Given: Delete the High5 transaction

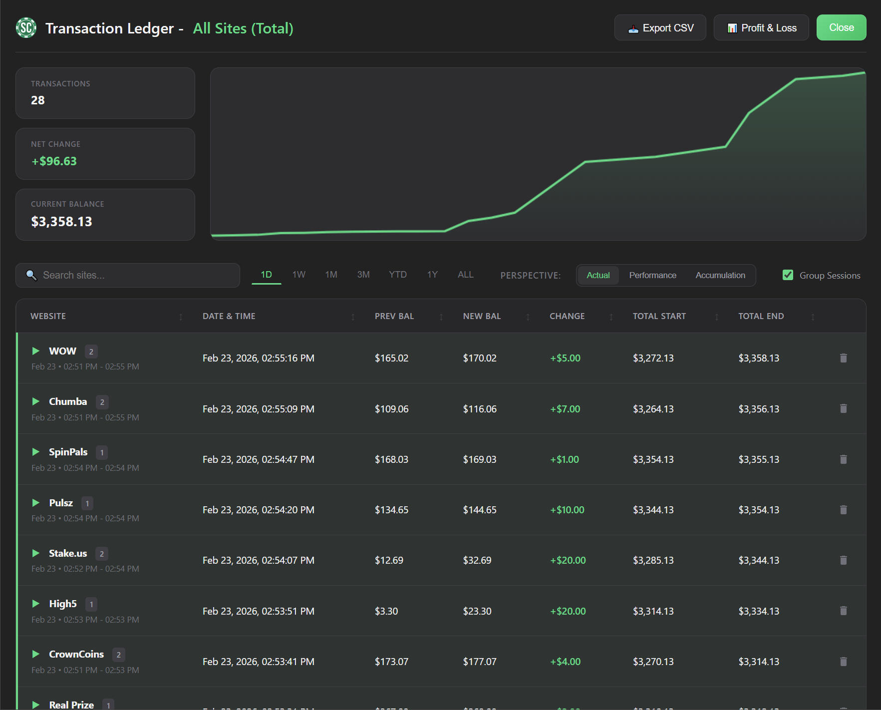Looking at the screenshot, I should pyautogui.click(x=843, y=611).
